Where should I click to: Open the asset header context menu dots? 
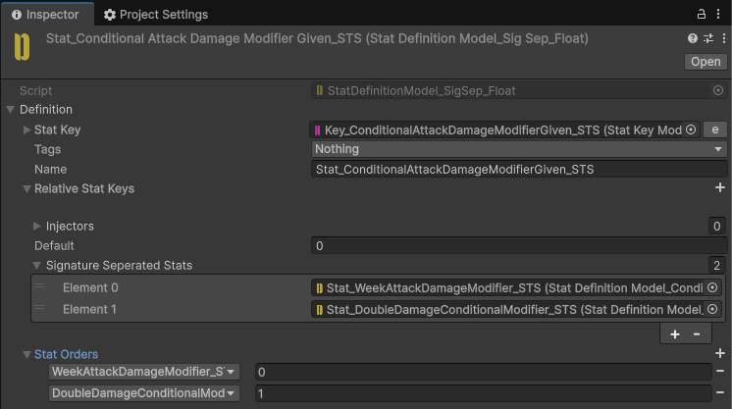pos(723,38)
